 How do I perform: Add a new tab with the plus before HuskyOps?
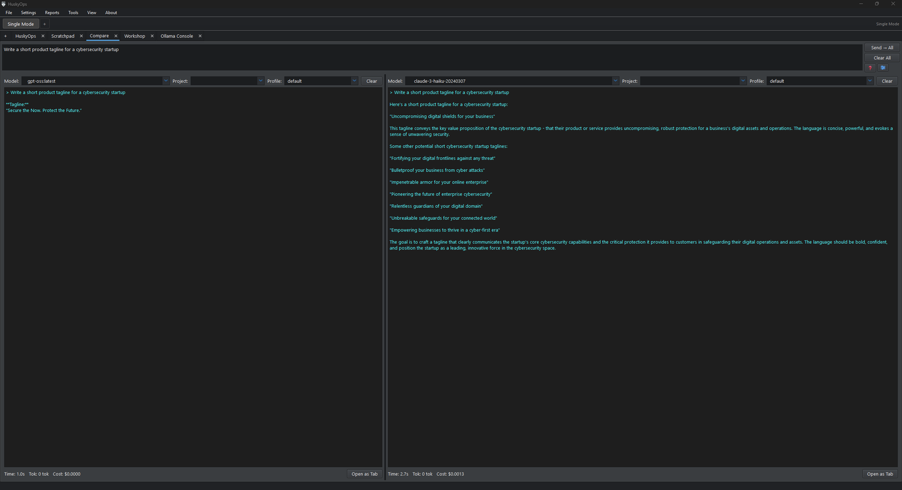click(6, 36)
